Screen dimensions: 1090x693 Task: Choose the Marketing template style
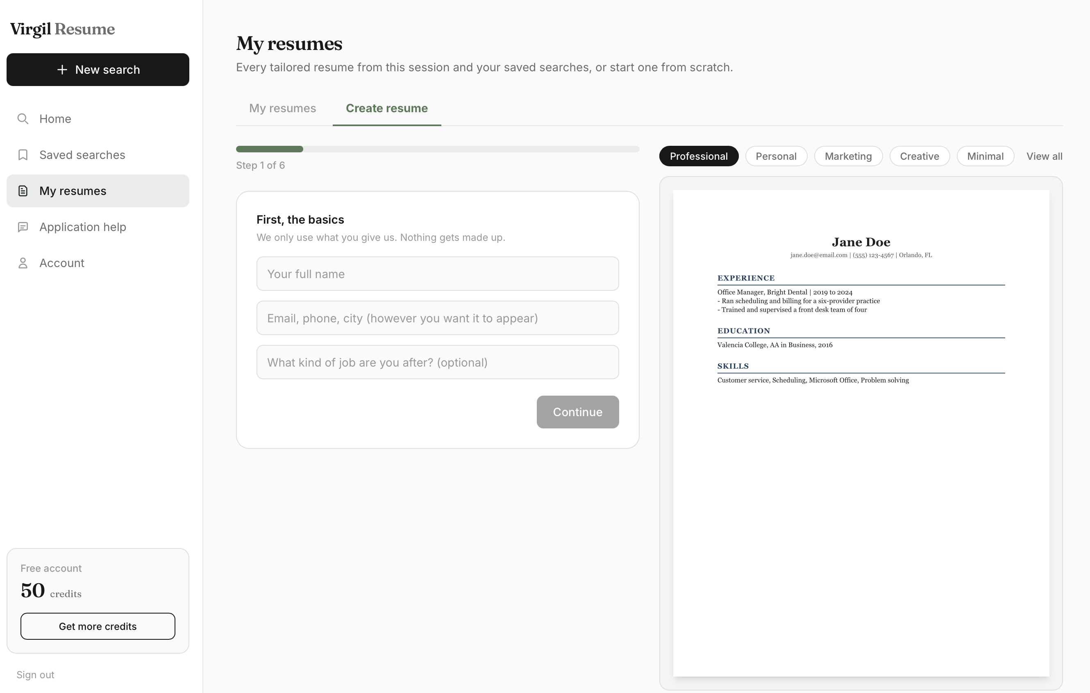(848, 156)
